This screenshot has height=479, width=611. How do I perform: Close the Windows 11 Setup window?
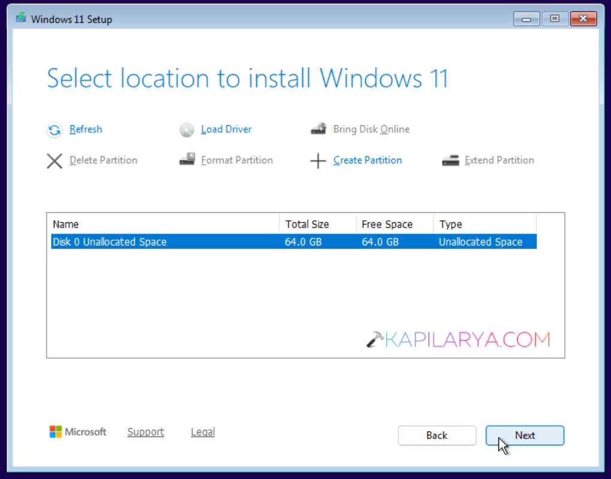tap(583, 19)
